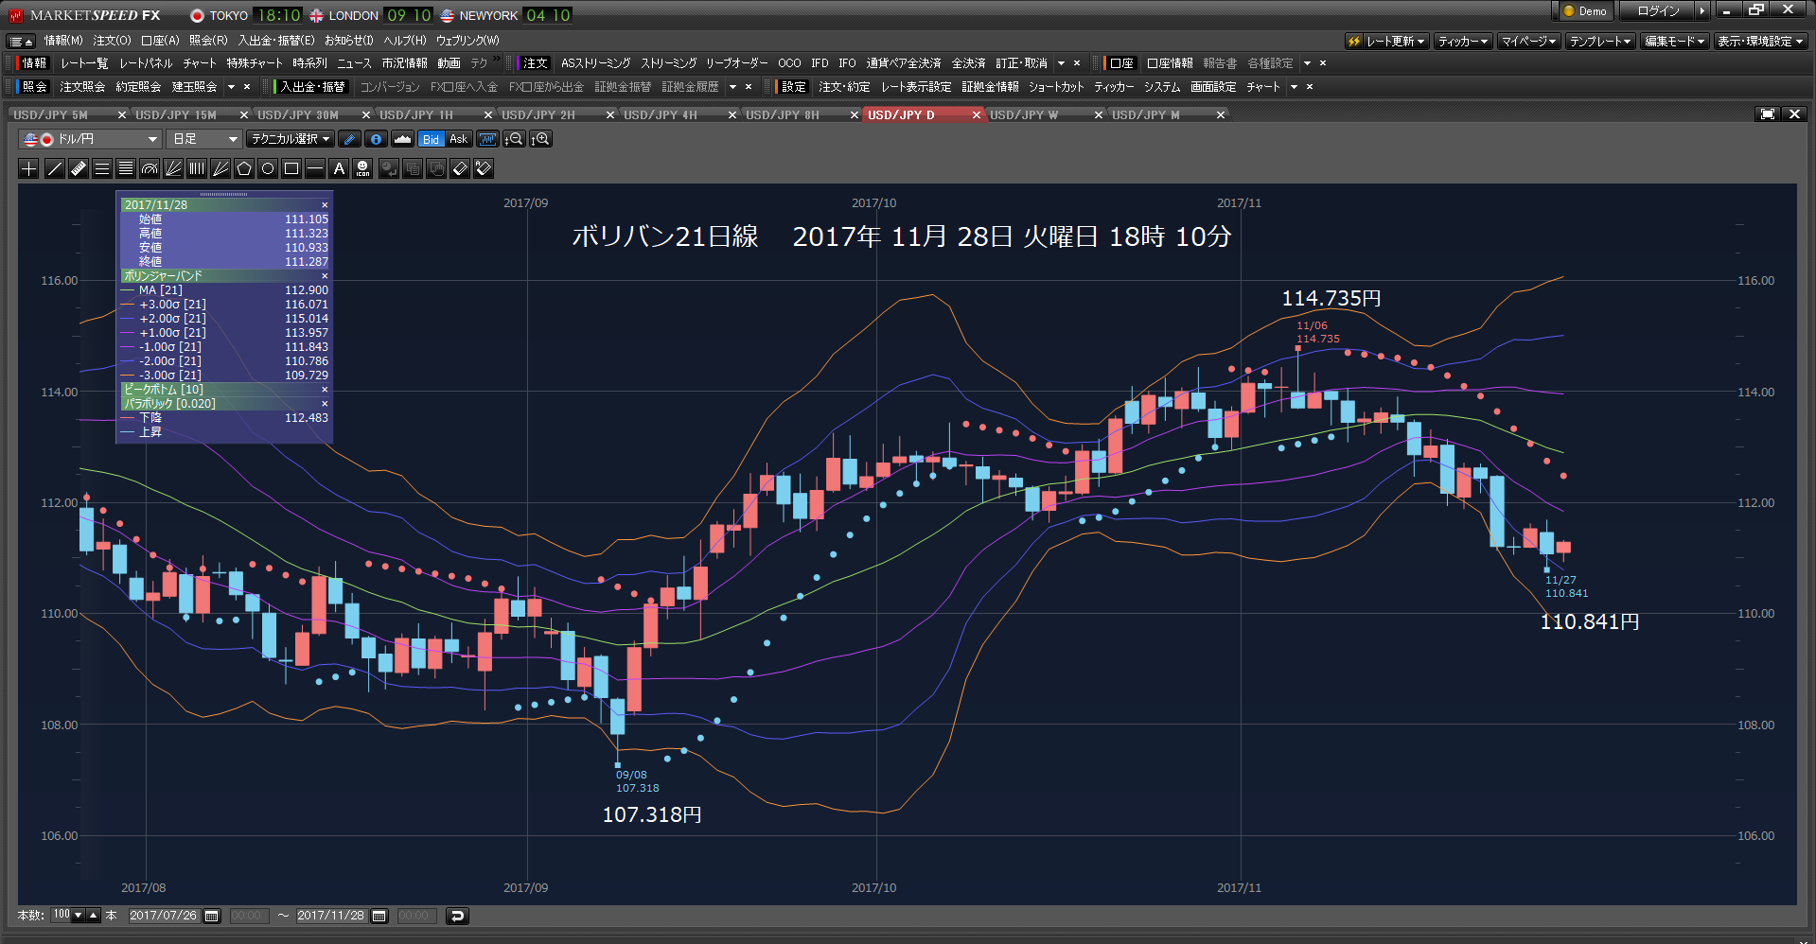This screenshot has height=944, width=1816.
Task: Open the テンプレート dropdown
Action: pos(1600,42)
